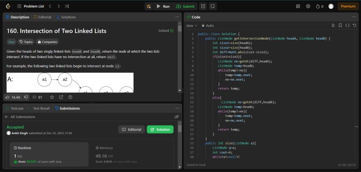The height and width of the screenshot is (172, 361).
Task: Click the shuffle random problem icon
Action: (67, 6)
